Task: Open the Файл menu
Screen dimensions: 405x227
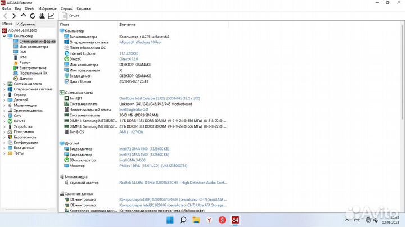Action: (x=6, y=8)
